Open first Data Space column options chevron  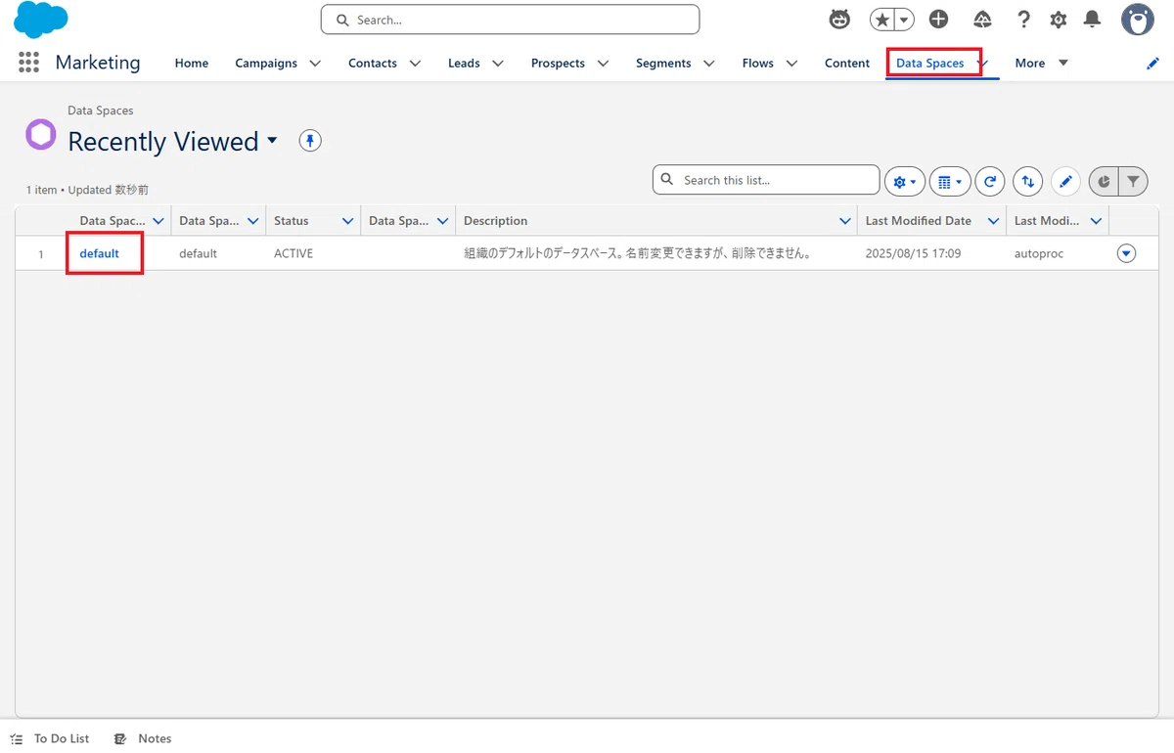coord(158,221)
